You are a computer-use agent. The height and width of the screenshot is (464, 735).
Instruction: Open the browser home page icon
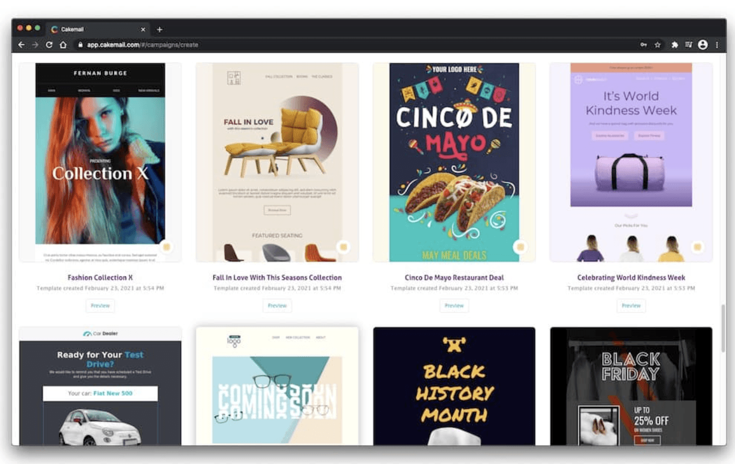63,45
